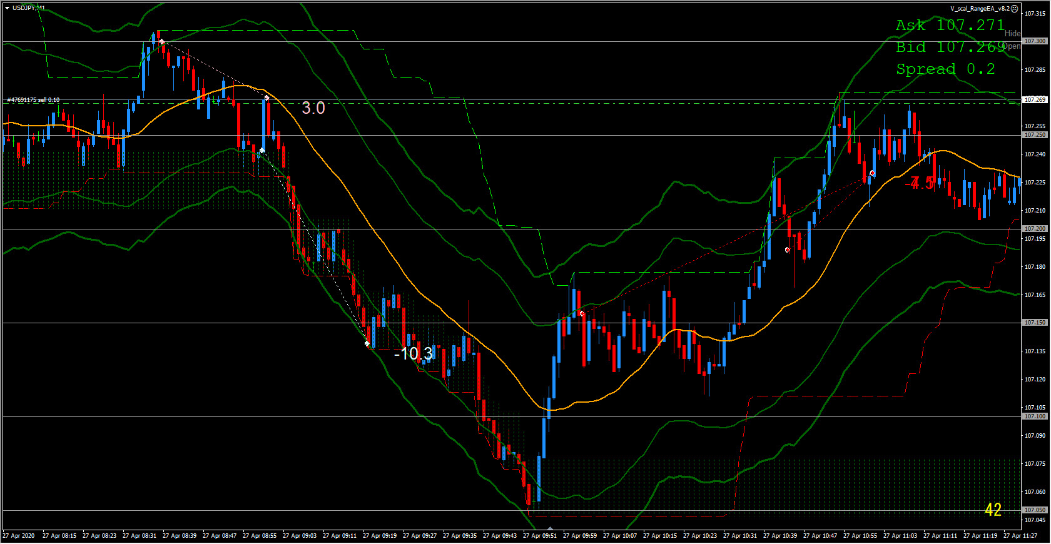This screenshot has width=1051, height=544.
Task: Select the Bid 107.269 label
Action: click(950, 47)
